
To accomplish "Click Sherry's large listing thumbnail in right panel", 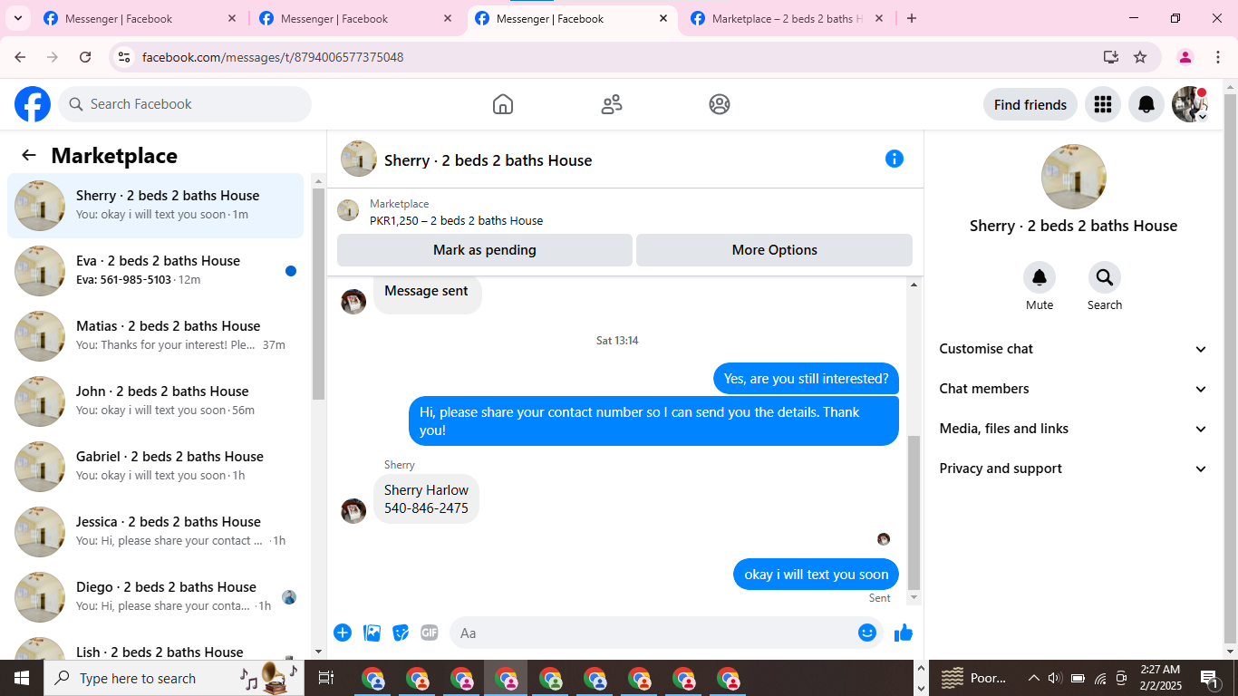I will click(x=1074, y=177).
